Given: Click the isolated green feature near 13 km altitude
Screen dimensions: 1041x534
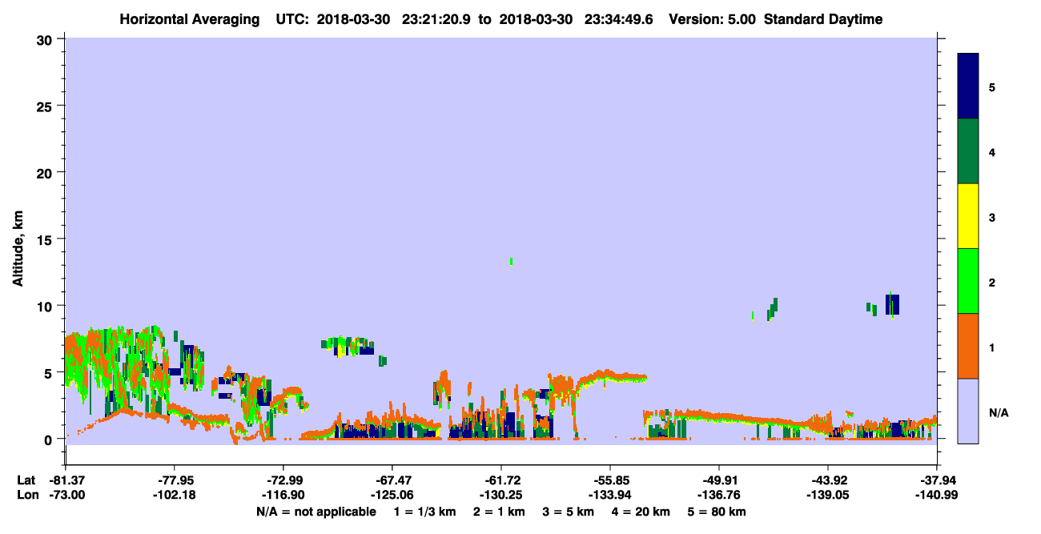Looking at the screenshot, I should (x=511, y=261).
